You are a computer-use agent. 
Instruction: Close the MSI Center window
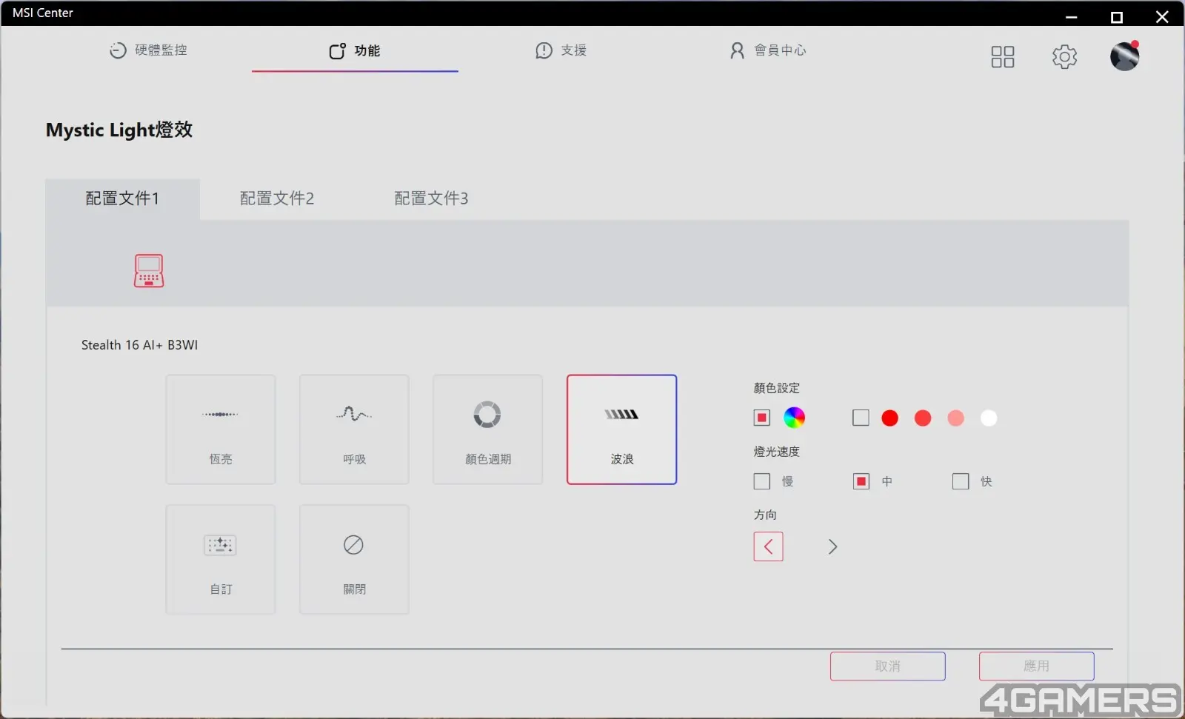[1162, 16]
